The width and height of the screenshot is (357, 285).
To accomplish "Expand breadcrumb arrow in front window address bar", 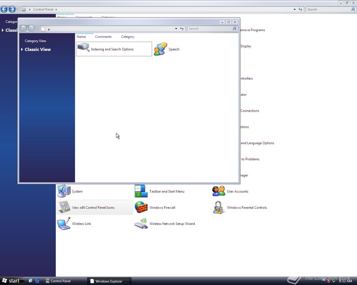I will (49, 29).
